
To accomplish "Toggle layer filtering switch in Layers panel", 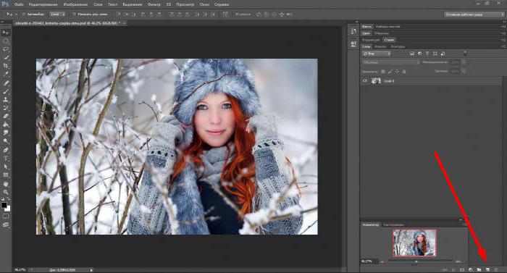I will (x=465, y=53).
